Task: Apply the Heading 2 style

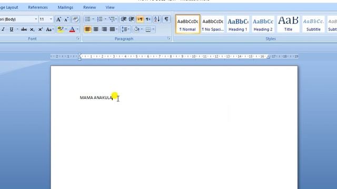Action: point(263,24)
